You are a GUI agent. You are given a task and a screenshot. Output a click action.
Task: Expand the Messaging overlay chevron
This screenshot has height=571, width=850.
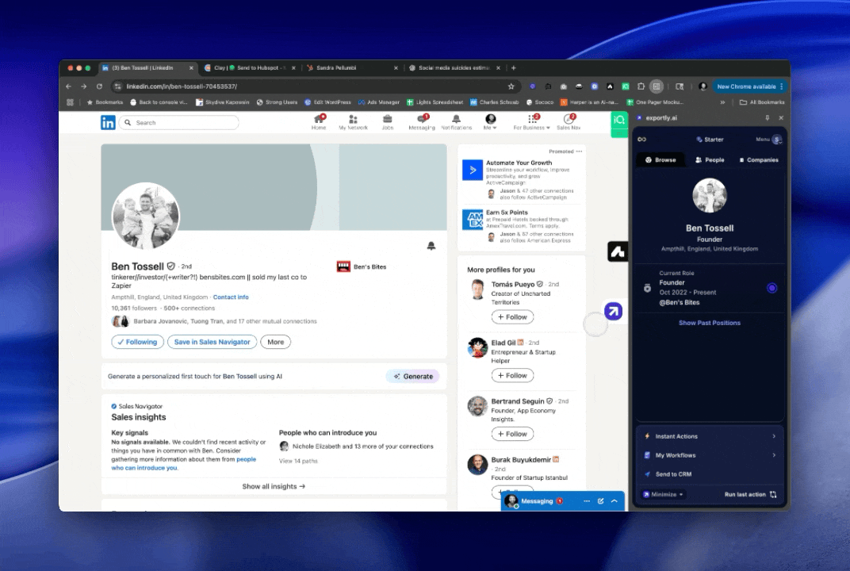tap(615, 501)
